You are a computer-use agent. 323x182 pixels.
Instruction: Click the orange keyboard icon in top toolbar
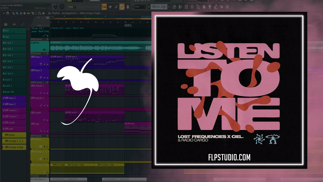104,7
